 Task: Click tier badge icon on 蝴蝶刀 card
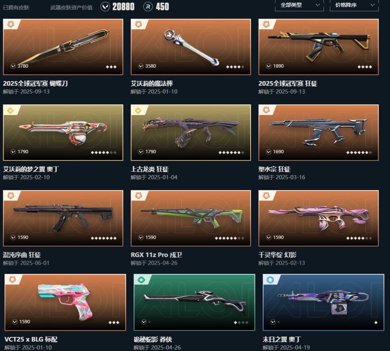10,24
